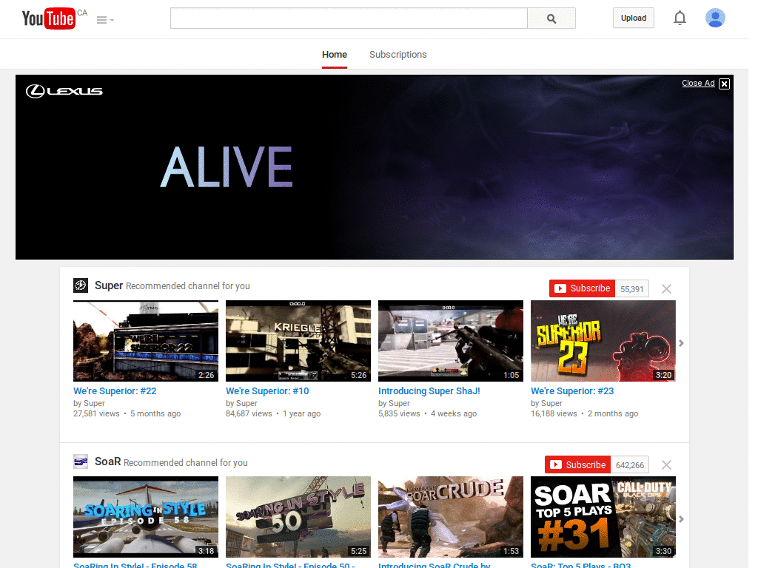The height and width of the screenshot is (568, 758).
Task: Click '84,687 views' text
Action: 249,413
